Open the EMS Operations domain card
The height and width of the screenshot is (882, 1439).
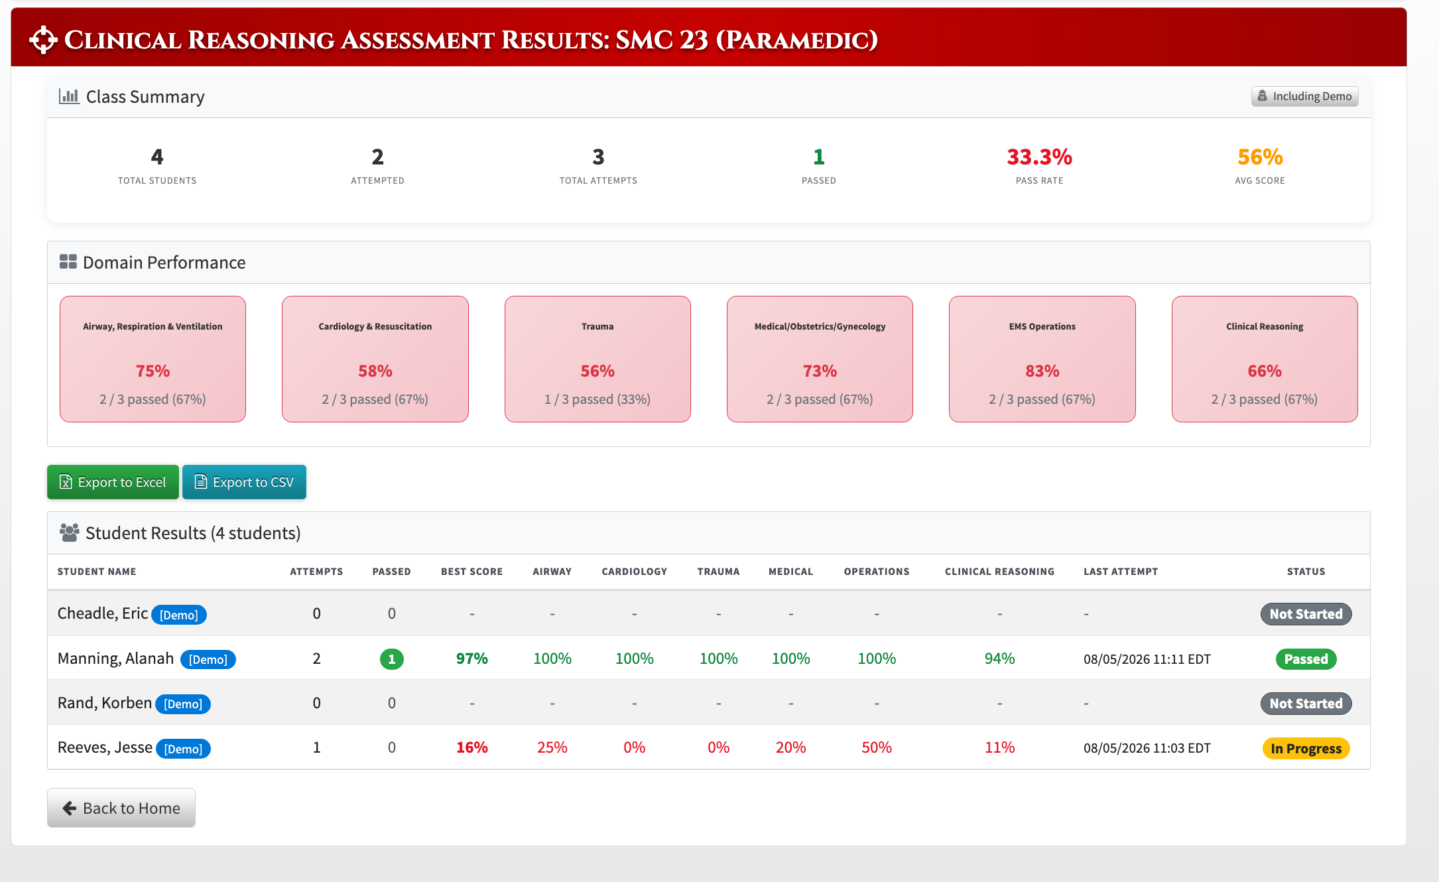1042,359
